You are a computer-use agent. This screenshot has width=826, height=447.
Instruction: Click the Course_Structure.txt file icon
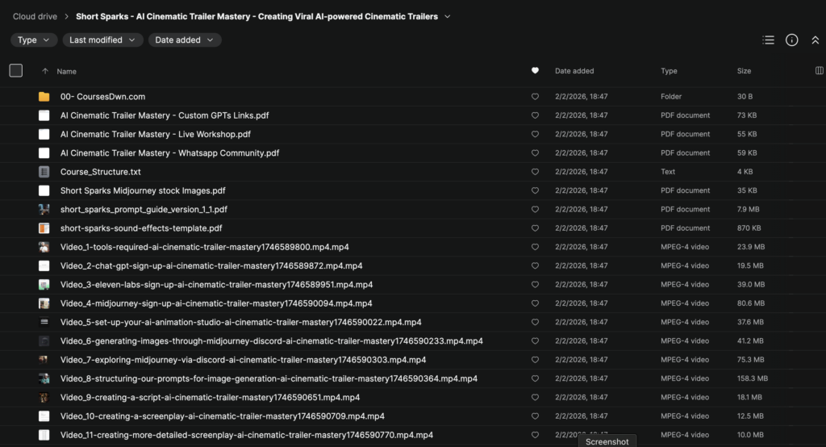tap(44, 172)
